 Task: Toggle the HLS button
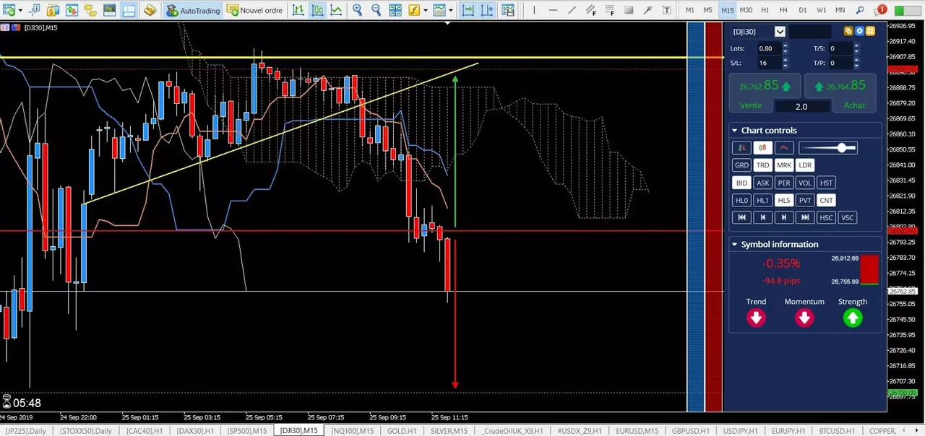click(784, 200)
